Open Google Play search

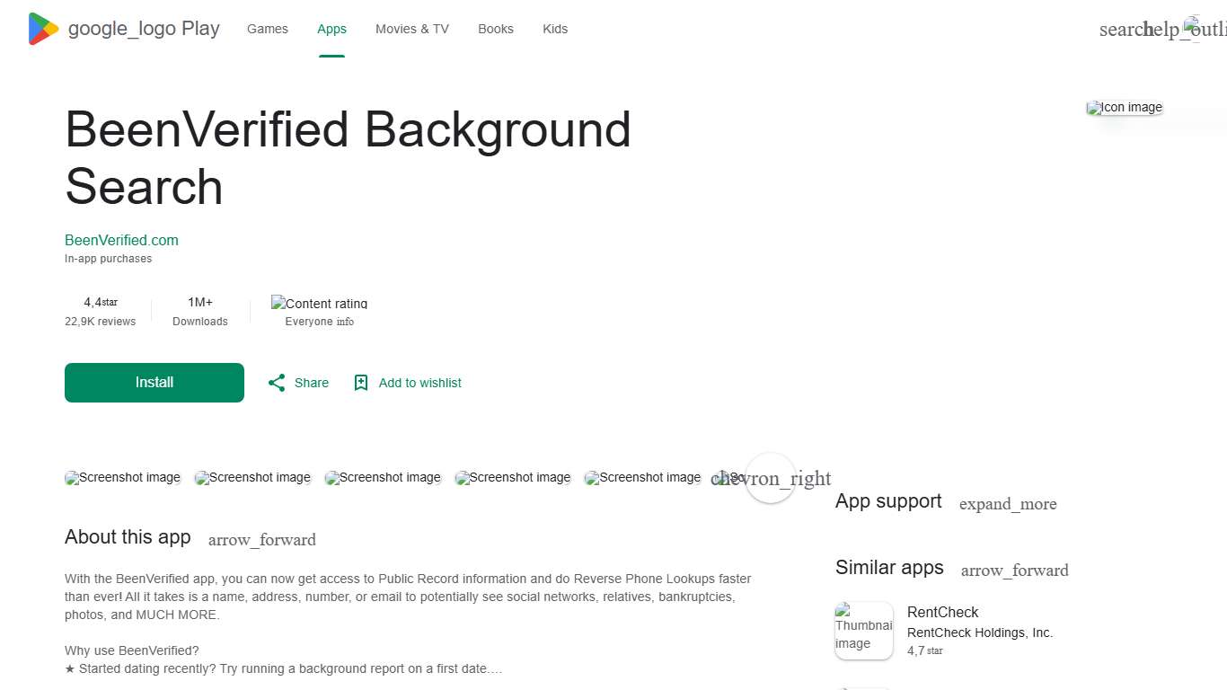tap(1122, 29)
